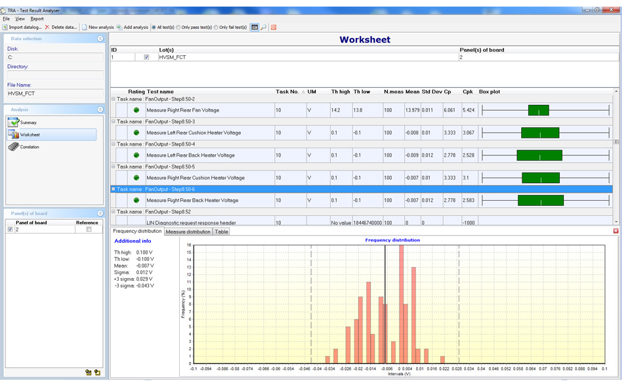630x387 pixels.
Task: Enable the Reference checkbox for panel 2
Action: click(89, 229)
